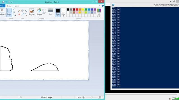Click the zoom slider handle
179x100 pixels.
tap(91, 97)
